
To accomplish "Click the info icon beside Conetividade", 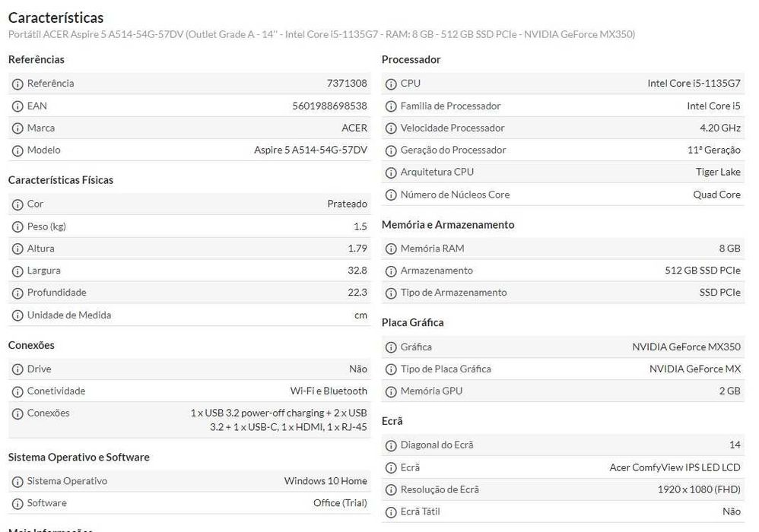I will (x=17, y=391).
